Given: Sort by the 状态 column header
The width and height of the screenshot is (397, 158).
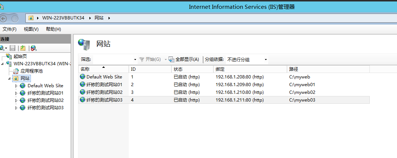Looking at the screenshot, I should coord(192,69).
